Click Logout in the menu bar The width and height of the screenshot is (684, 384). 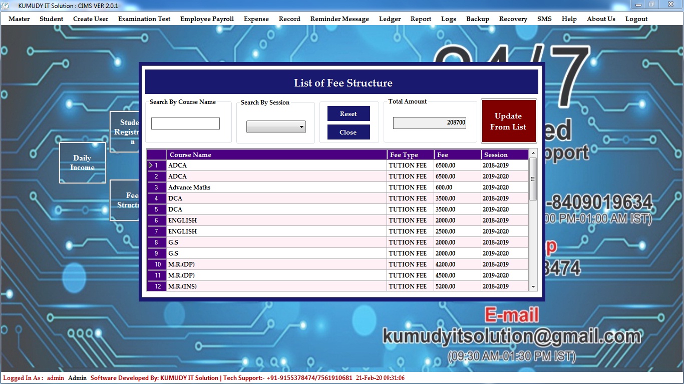tap(636, 19)
